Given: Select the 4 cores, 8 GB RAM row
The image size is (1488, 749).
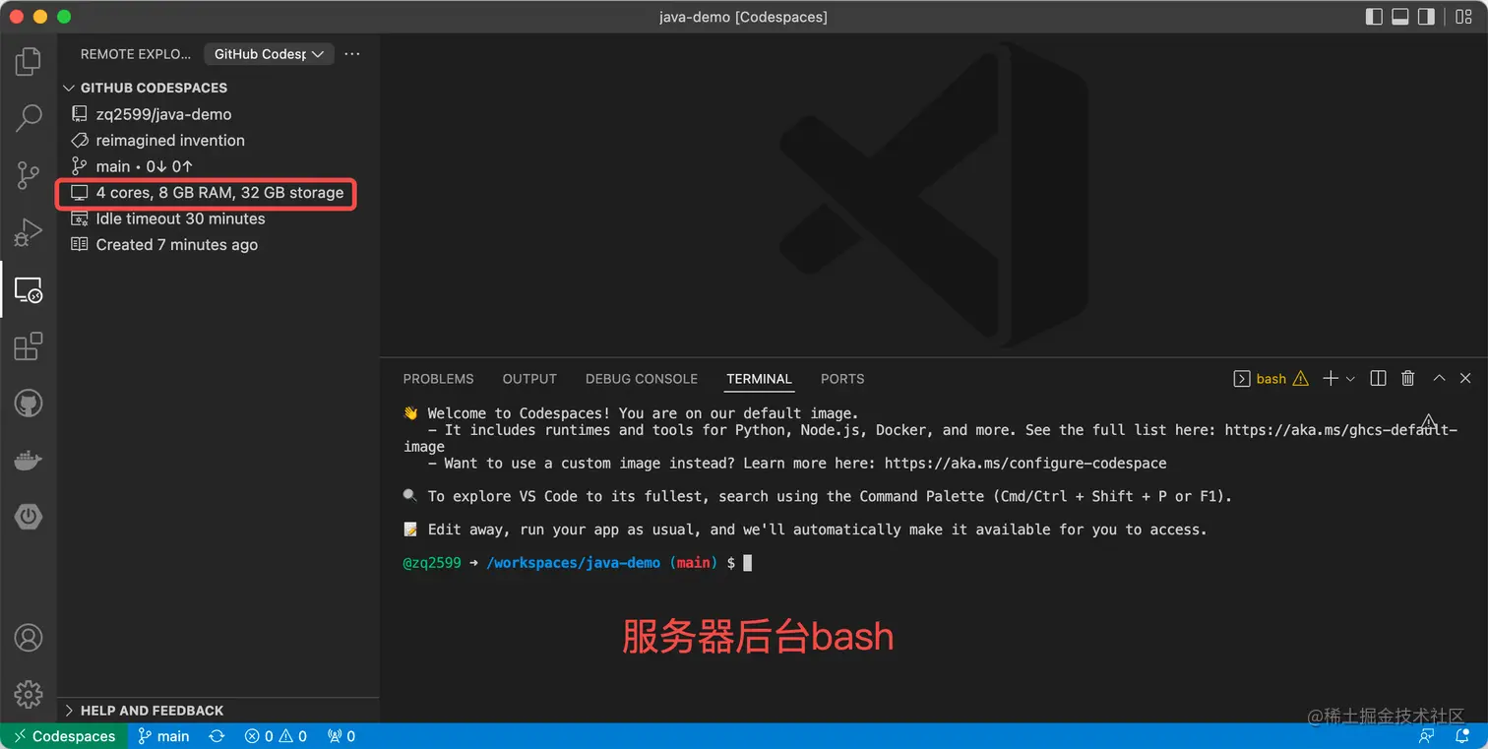Looking at the screenshot, I should click(x=218, y=193).
